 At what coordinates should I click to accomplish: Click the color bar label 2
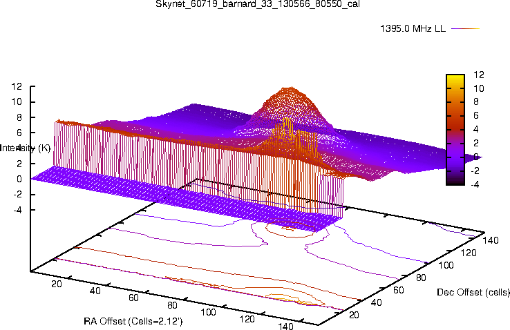pos(476,143)
